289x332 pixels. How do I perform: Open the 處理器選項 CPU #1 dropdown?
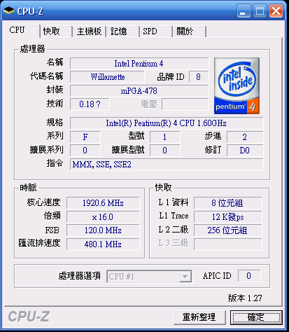pyautogui.click(x=149, y=277)
